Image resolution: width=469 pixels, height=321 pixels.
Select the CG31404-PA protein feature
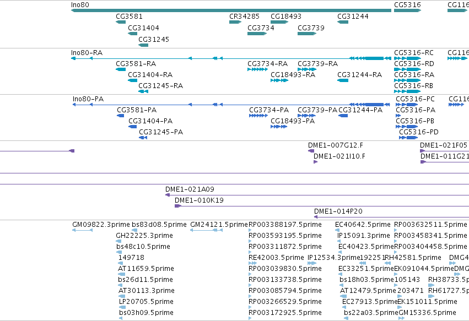(132, 127)
